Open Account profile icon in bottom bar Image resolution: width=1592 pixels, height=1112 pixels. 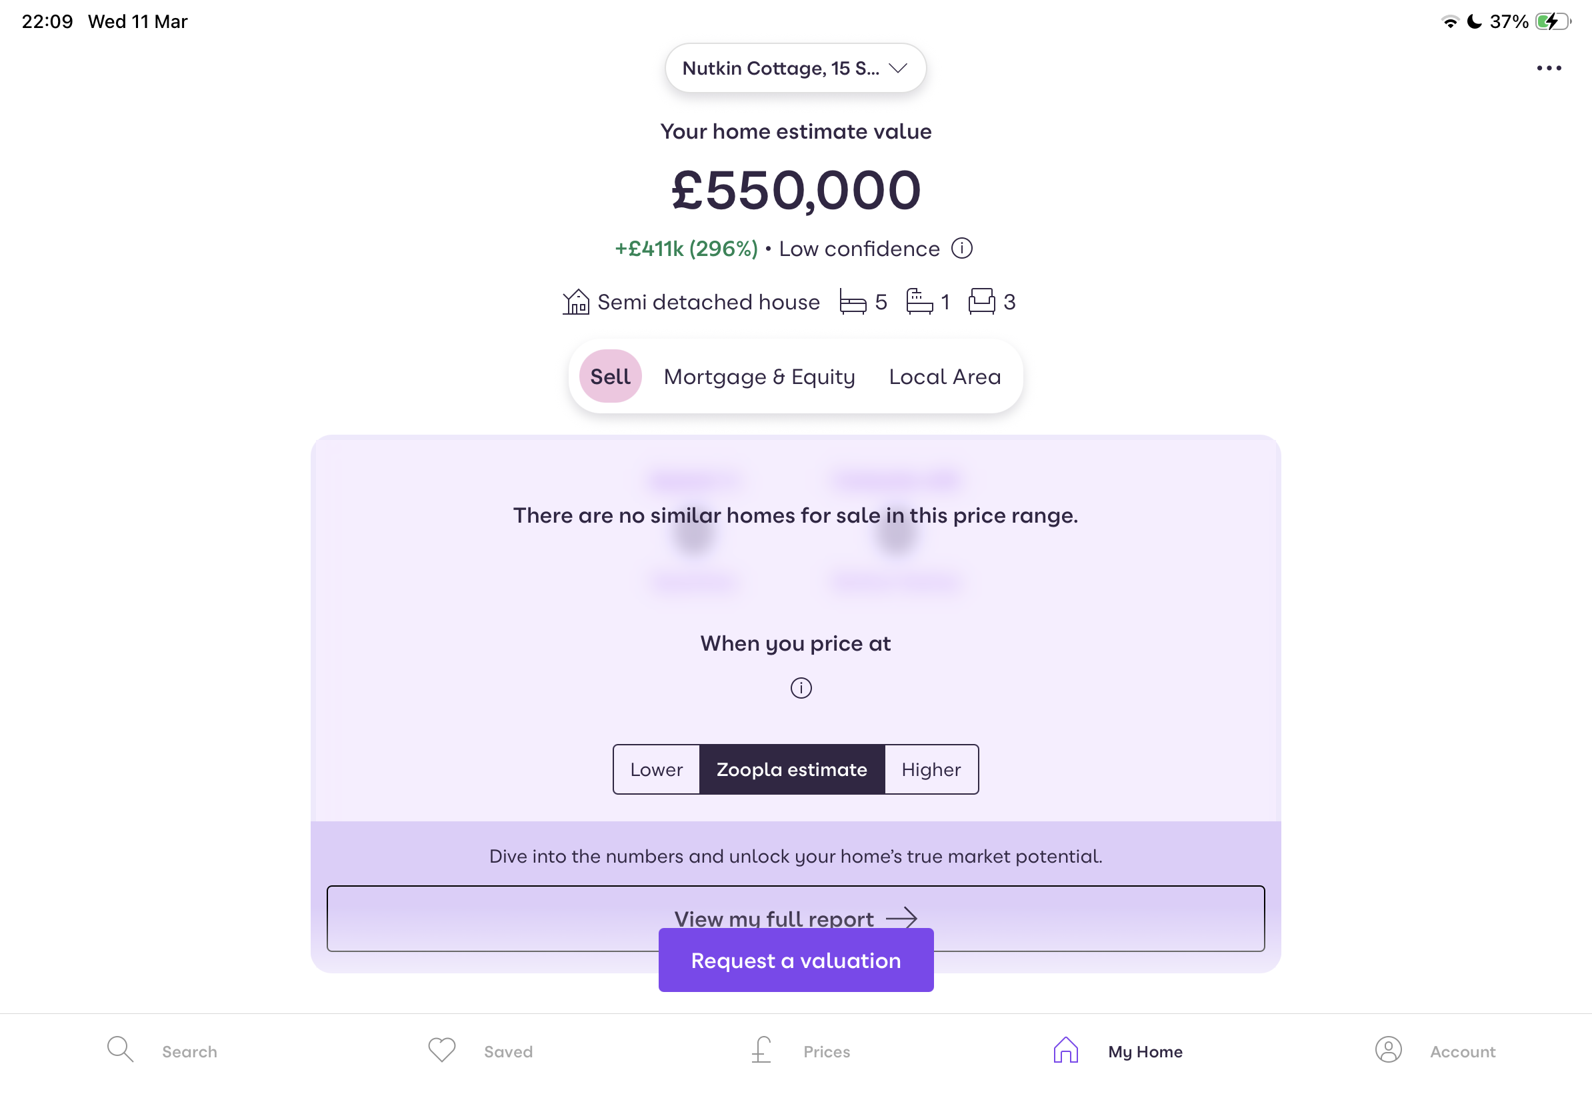coord(1388,1049)
